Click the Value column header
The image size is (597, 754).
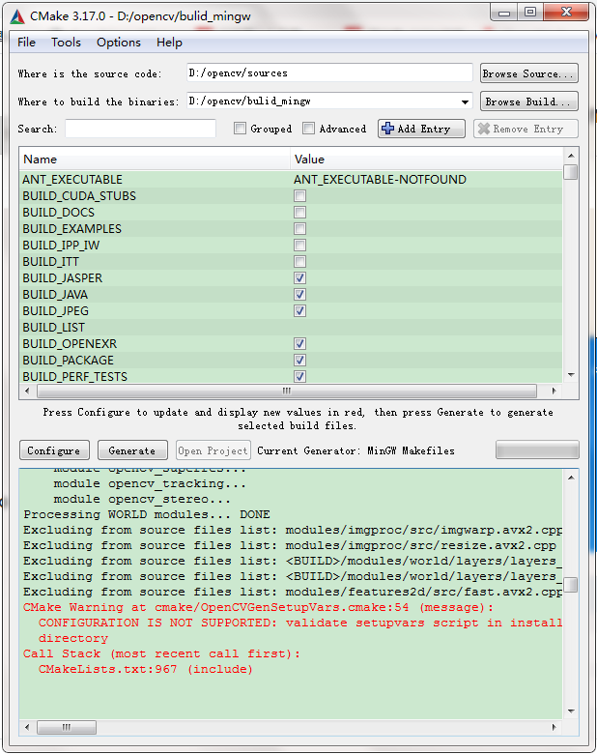click(x=426, y=159)
